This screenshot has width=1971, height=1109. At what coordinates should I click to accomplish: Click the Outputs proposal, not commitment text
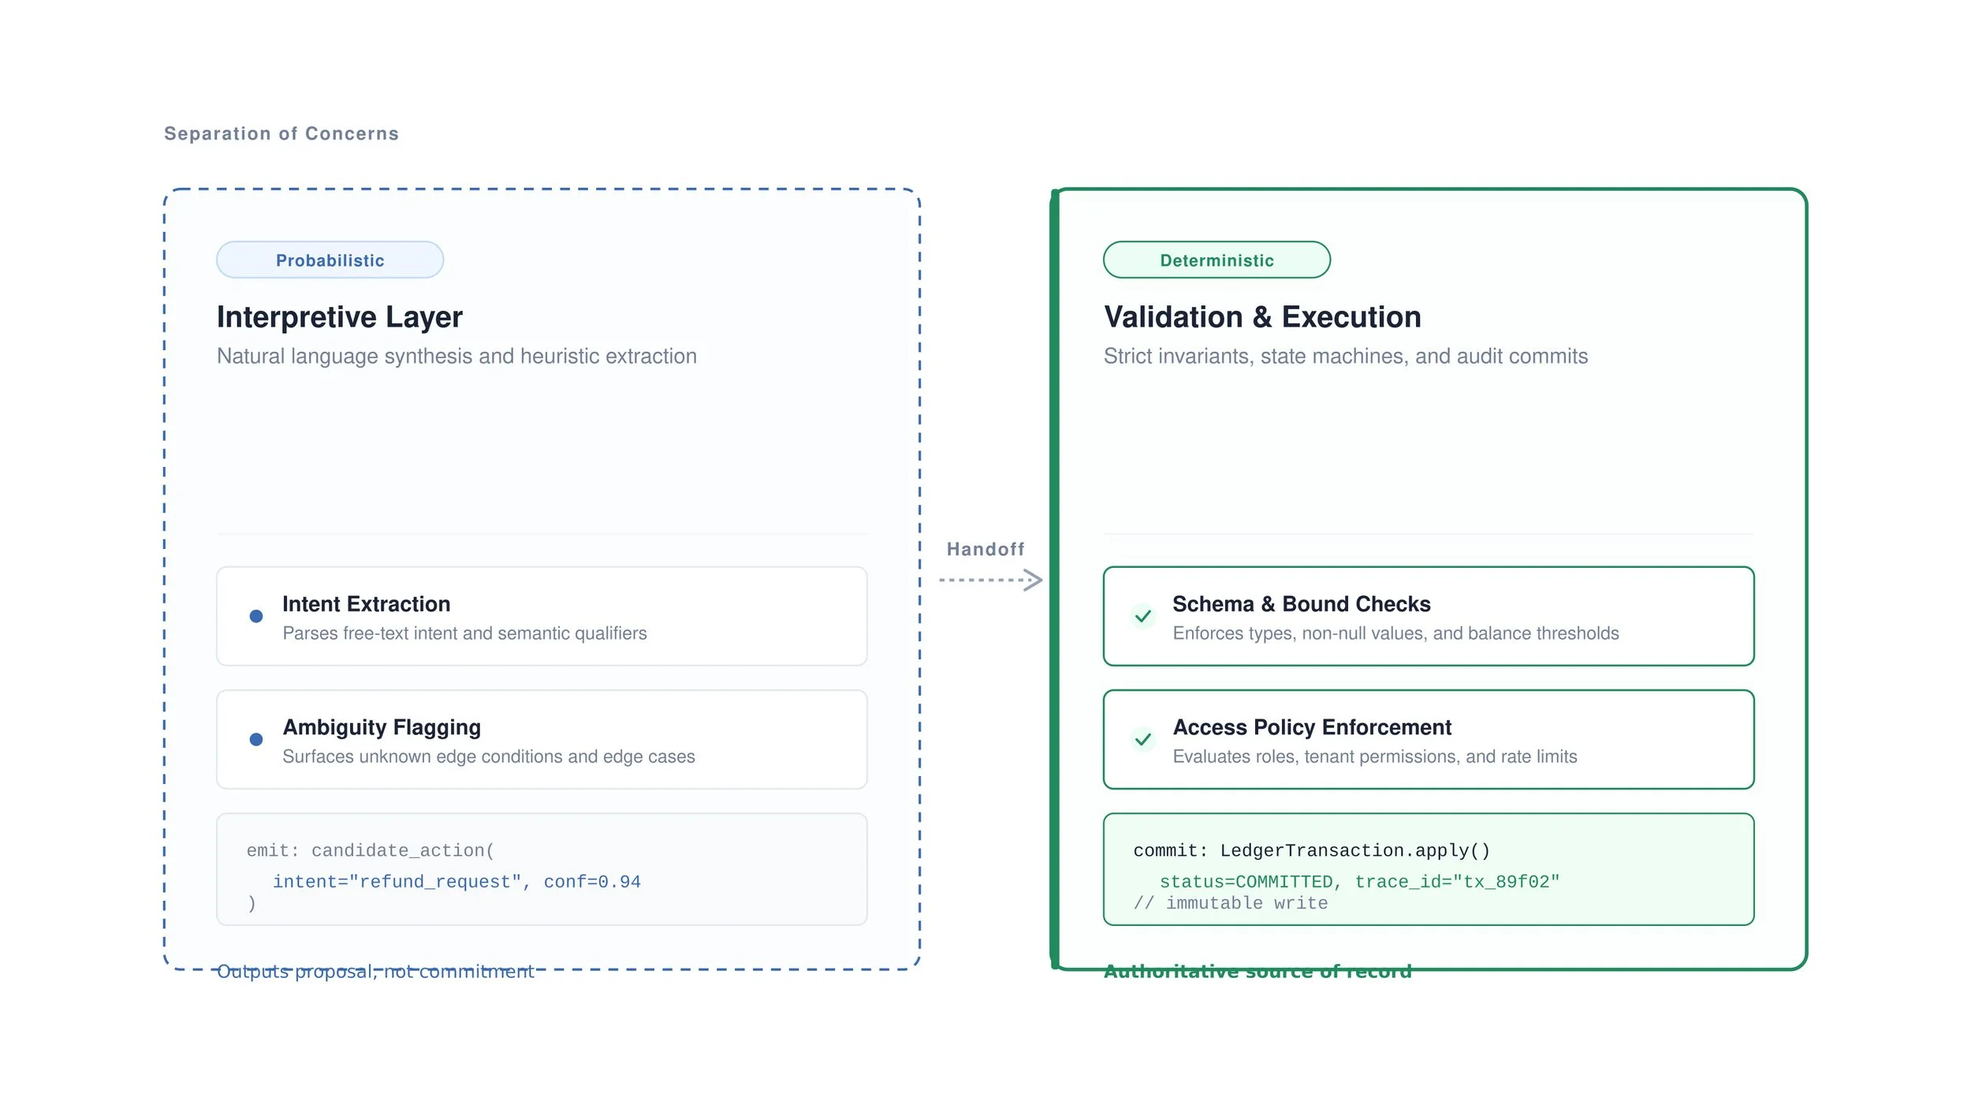point(375,972)
